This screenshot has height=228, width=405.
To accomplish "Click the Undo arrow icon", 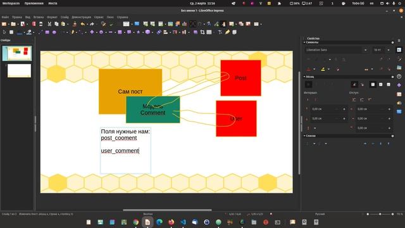I will 83,24.
